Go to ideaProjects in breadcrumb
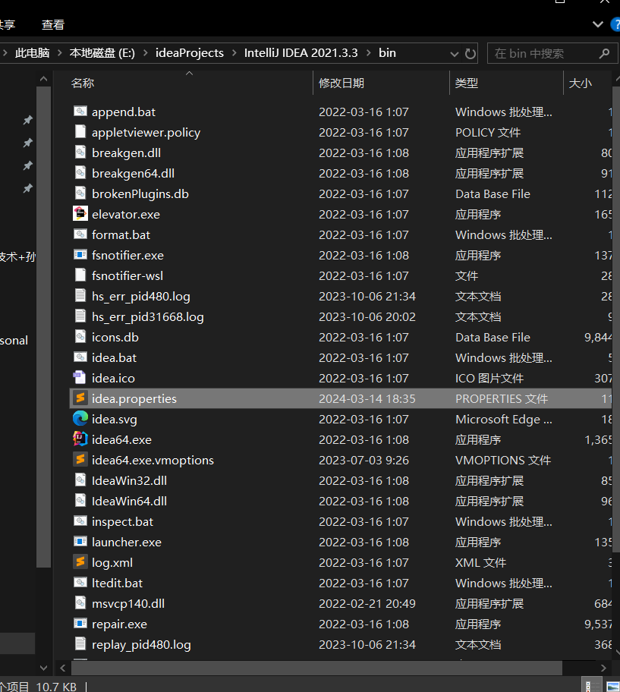This screenshot has width=620, height=692. [x=189, y=53]
